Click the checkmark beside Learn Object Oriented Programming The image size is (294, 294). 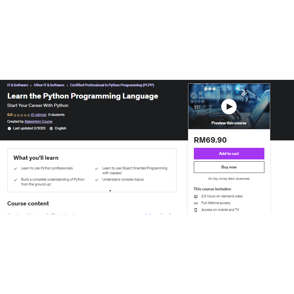coord(97,168)
